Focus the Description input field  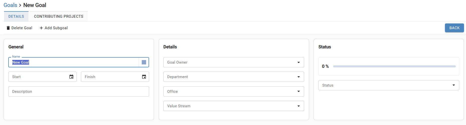pos(79,92)
